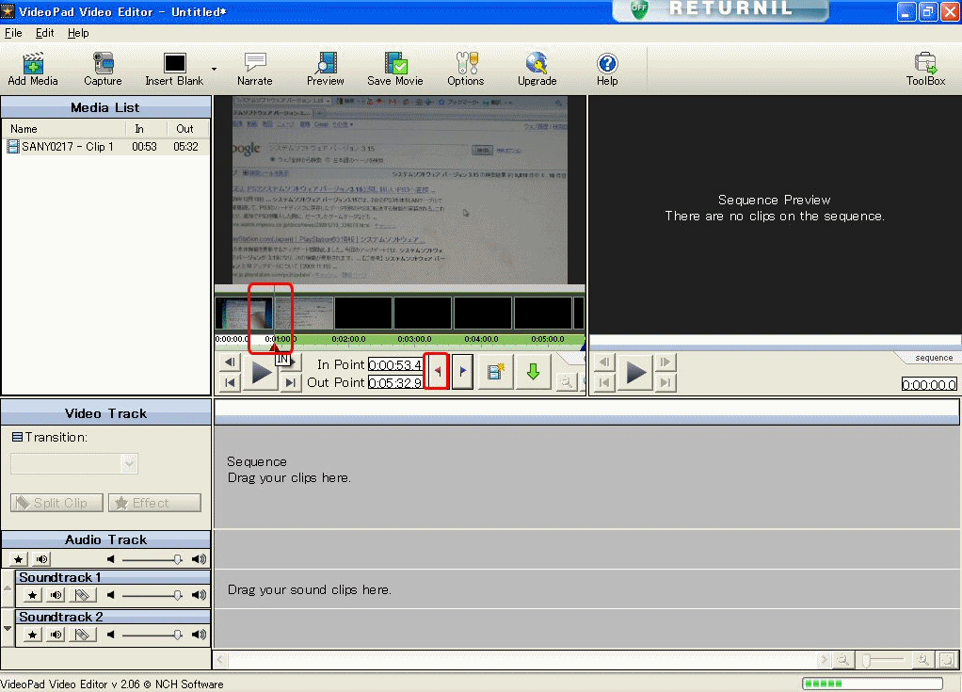This screenshot has height=692, width=962.
Task: Click Soundtrack 1 split clip icon
Action: [82, 594]
